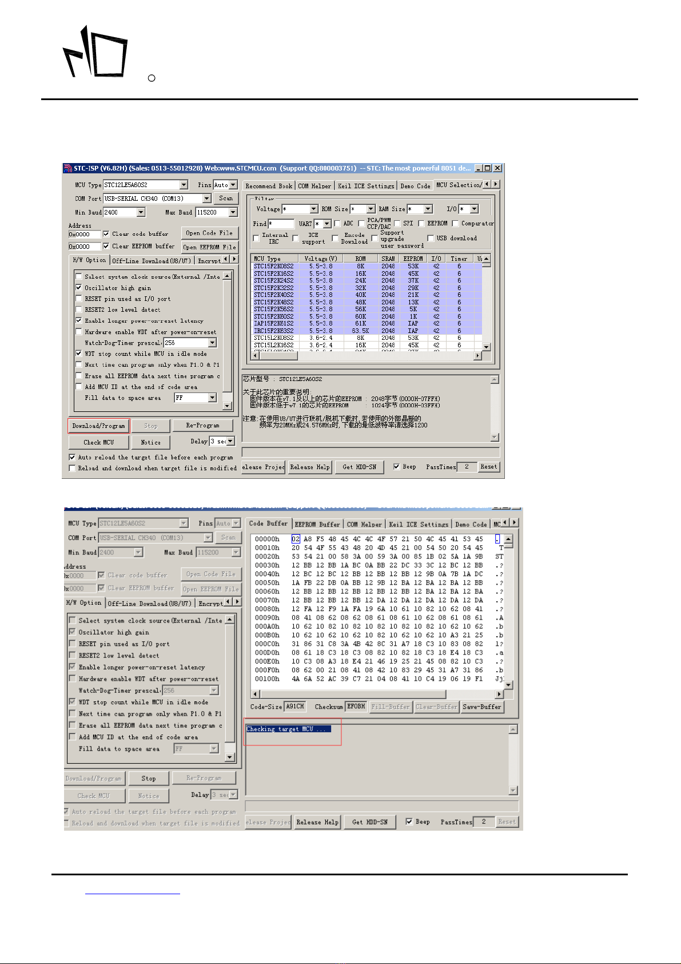Open Keil ICE Settings tab in MCU Selection window
Image resolution: width=681 pixels, height=964 pixels.
[366, 186]
